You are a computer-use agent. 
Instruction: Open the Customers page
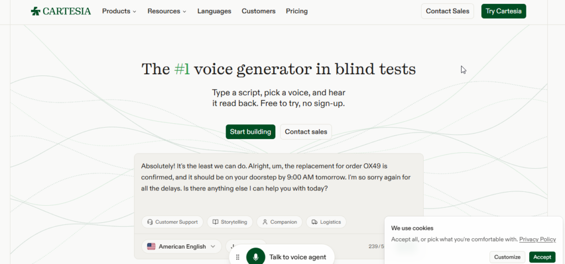[x=258, y=11]
